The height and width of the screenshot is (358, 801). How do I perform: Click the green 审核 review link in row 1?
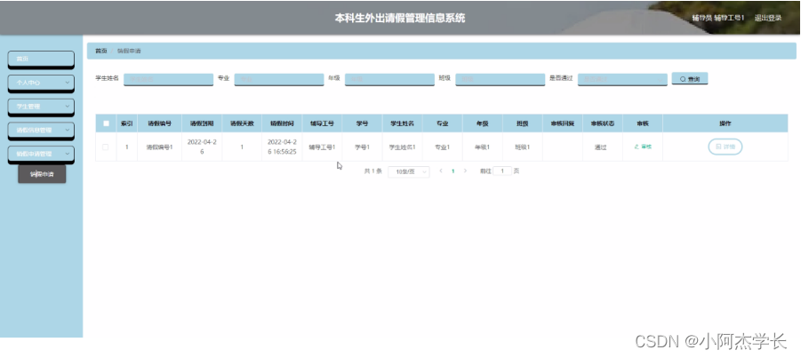pyautogui.click(x=643, y=147)
